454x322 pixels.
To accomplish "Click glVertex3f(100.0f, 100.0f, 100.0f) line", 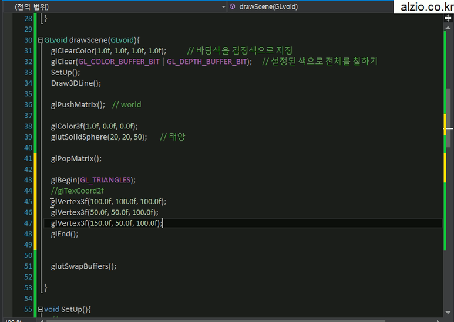I will 109,202.
